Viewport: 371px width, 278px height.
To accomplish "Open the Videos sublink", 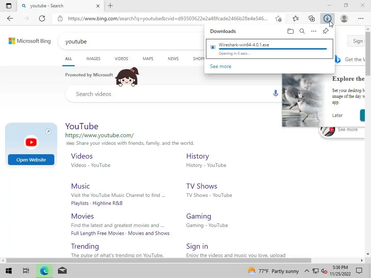I will pos(82,156).
